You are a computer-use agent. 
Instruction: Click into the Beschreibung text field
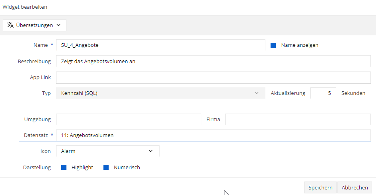click(213, 61)
